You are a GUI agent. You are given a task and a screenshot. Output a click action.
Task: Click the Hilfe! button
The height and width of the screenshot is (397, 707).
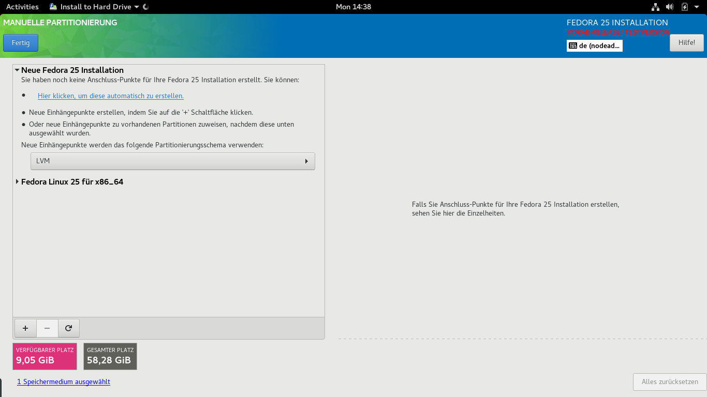tap(687, 43)
